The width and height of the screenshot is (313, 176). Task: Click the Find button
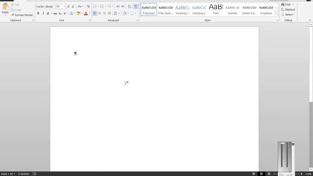tap(286, 4)
